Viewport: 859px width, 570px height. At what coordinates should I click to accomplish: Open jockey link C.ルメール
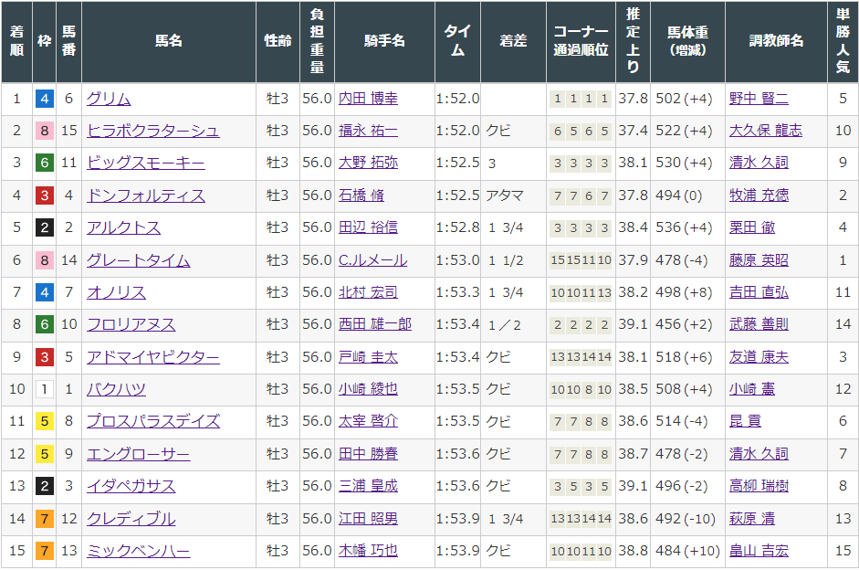372,260
